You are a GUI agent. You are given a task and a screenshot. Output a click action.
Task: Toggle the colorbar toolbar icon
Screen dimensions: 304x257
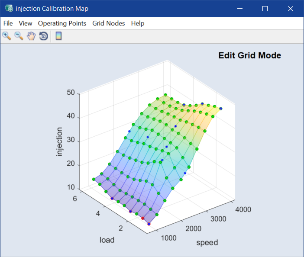(x=58, y=36)
